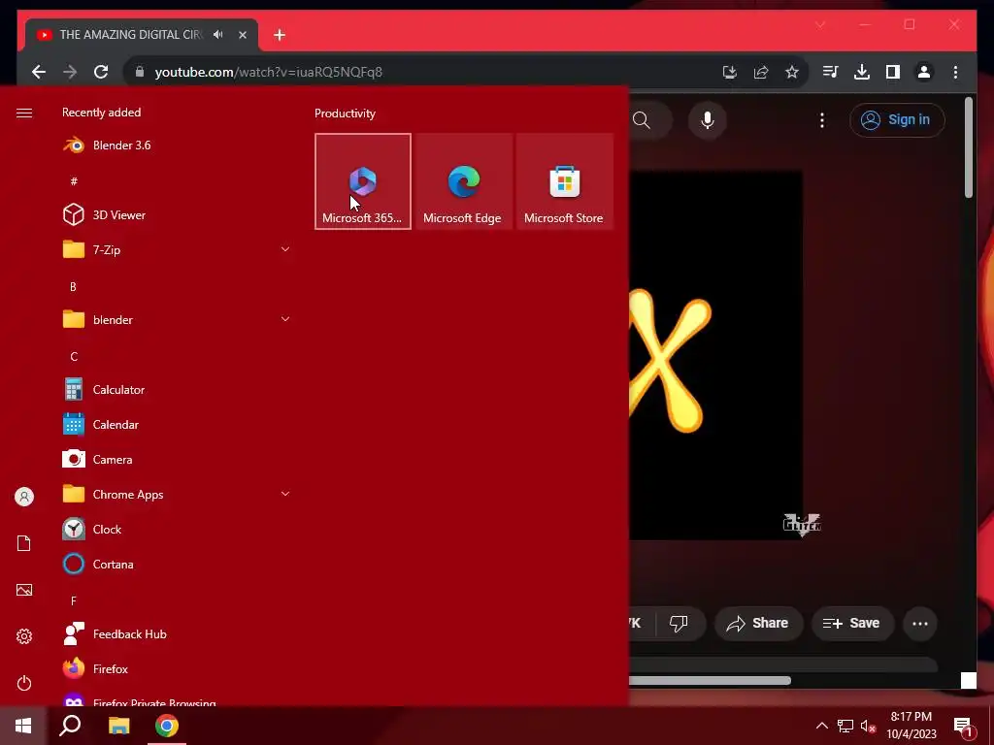994x745 pixels.
Task: Click the install app icon in address bar
Action: [730, 72]
